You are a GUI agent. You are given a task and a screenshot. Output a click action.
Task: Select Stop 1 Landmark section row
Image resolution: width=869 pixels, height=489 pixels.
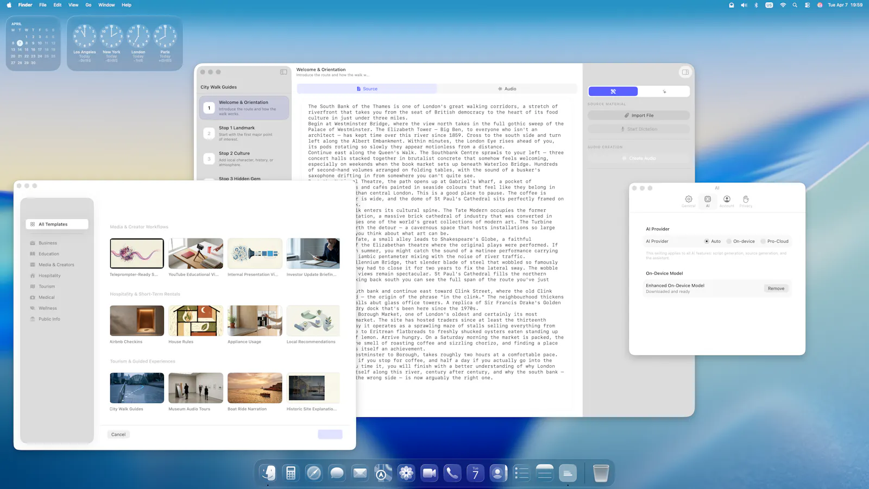point(244,133)
